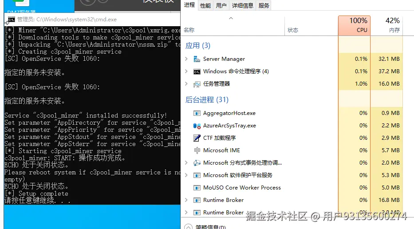Screen dimensions: 414x229
Task: Click the 16.8 MB memory value
Action: click(389, 200)
